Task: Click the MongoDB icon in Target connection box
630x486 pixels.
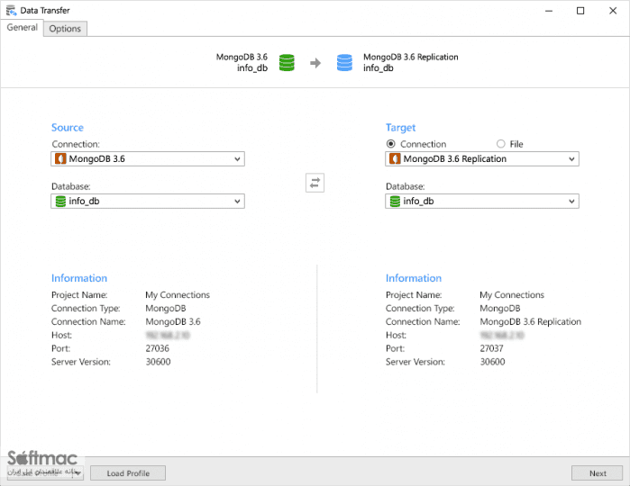Action: coord(395,159)
